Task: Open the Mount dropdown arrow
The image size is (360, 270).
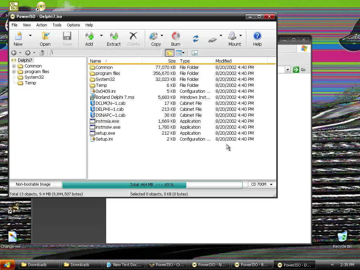Action: [x=240, y=36]
